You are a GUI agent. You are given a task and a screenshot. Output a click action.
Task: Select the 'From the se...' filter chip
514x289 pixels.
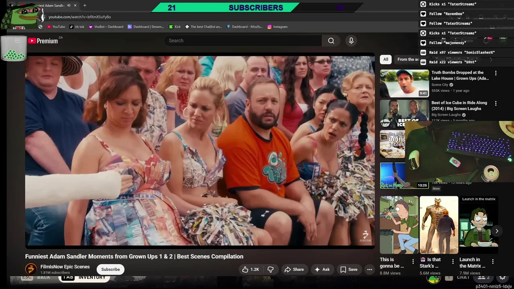408,59
